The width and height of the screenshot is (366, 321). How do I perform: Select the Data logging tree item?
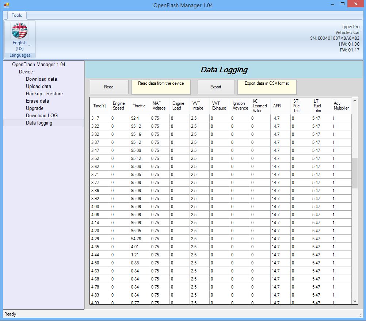pyautogui.click(x=39, y=123)
